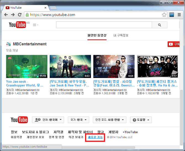Image resolution: width=185 pixels, height=151 pixels.
Task: Click the 7:17 video's MBCentertainment uploader name
Action: (x=156, y=90)
